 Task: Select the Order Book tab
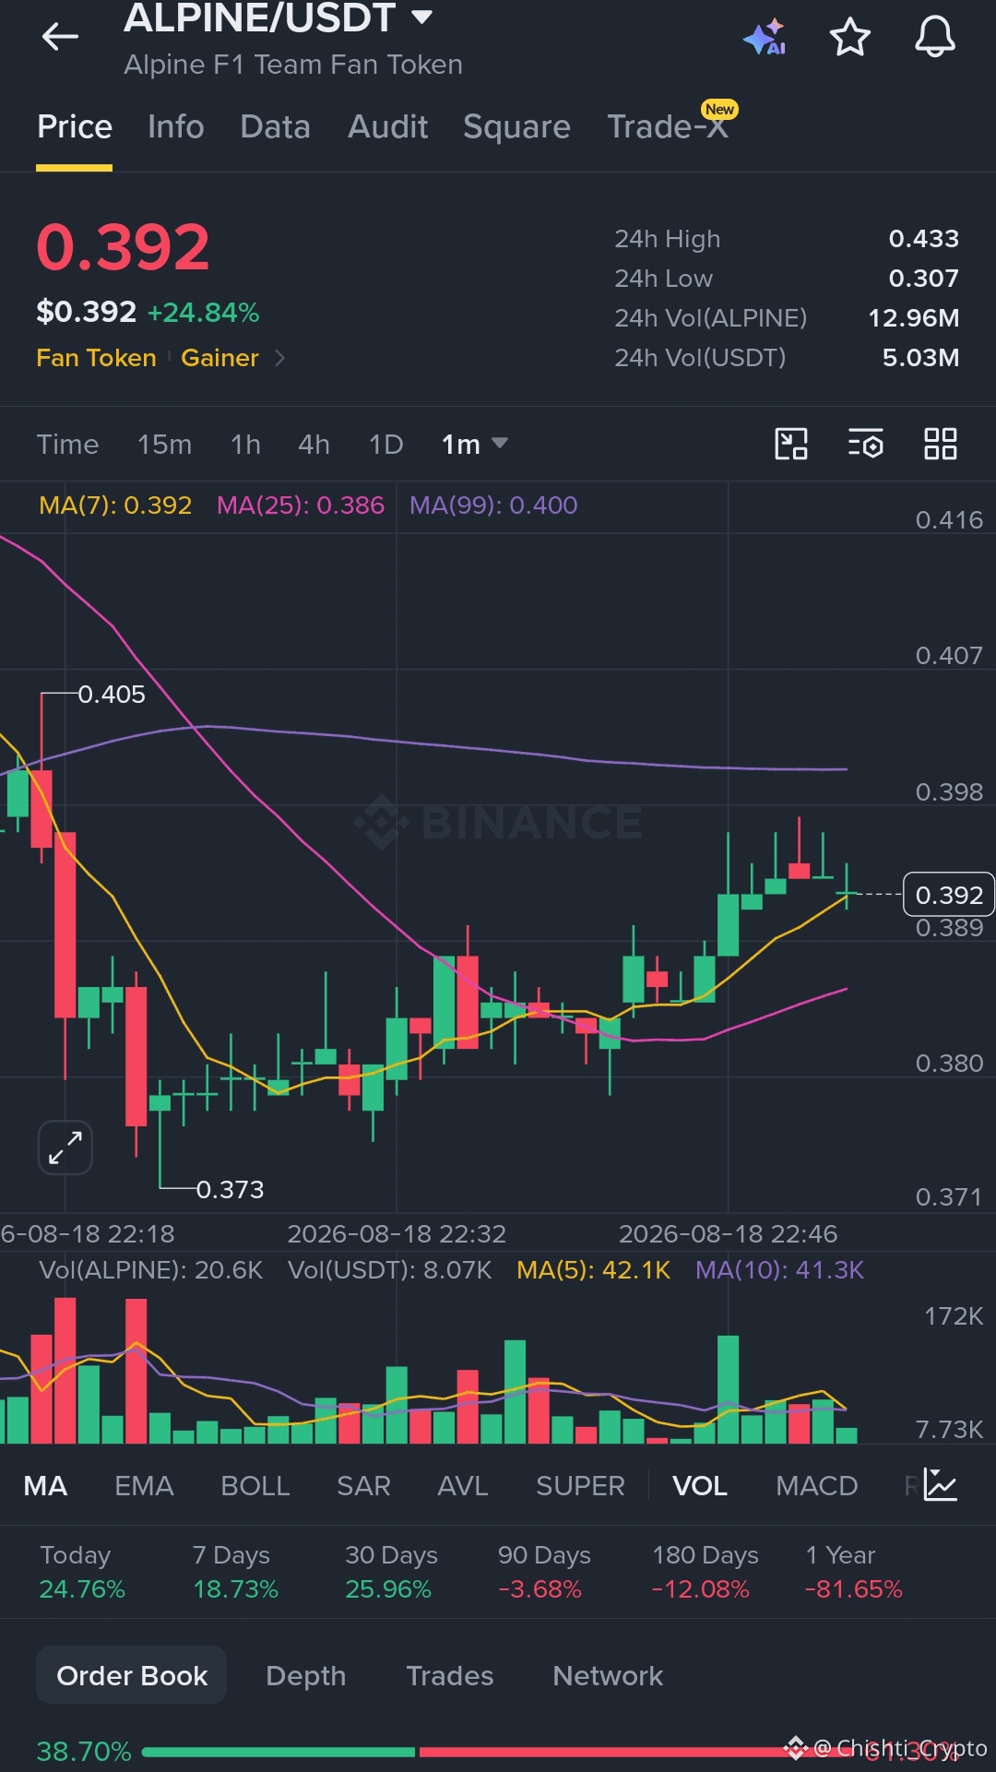coord(132,1675)
